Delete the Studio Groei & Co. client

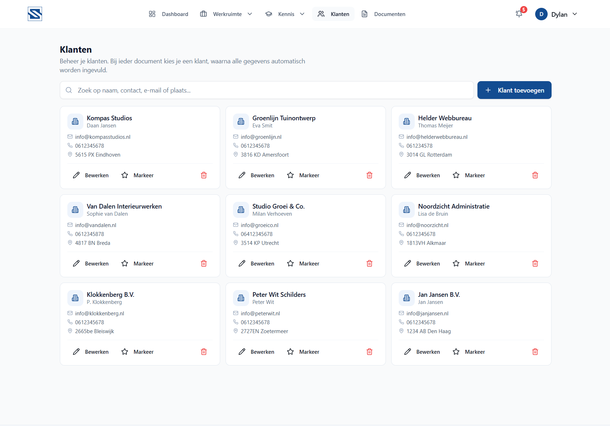click(x=369, y=263)
